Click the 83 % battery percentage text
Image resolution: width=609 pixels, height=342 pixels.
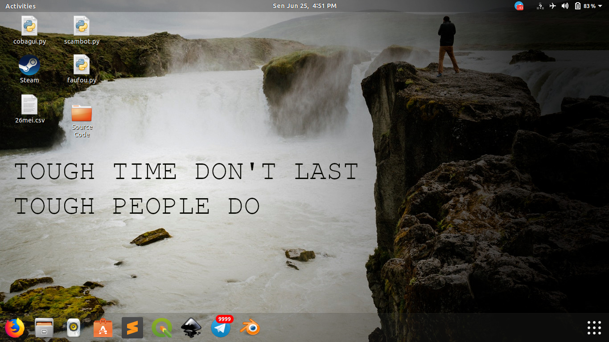[589, 6]
